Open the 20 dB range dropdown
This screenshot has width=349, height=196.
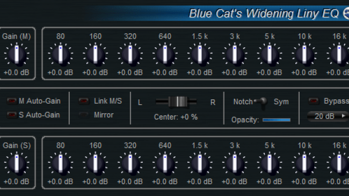point(328,116)
